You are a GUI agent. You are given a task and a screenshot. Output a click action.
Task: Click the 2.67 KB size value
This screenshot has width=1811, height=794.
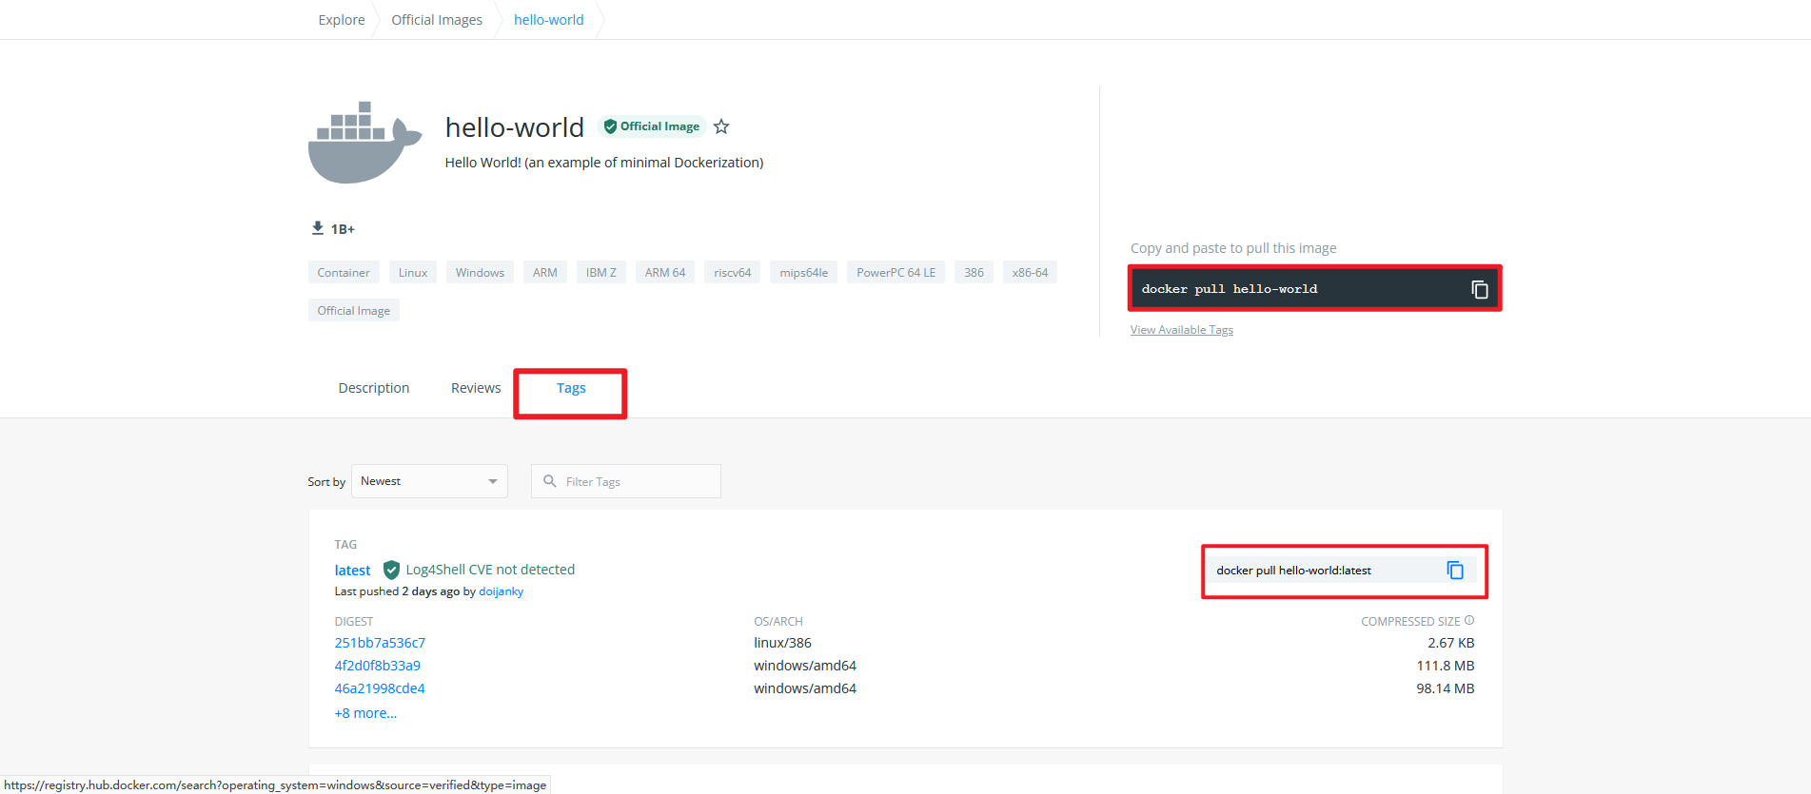pyautogui.click(x=1451, y=643)
